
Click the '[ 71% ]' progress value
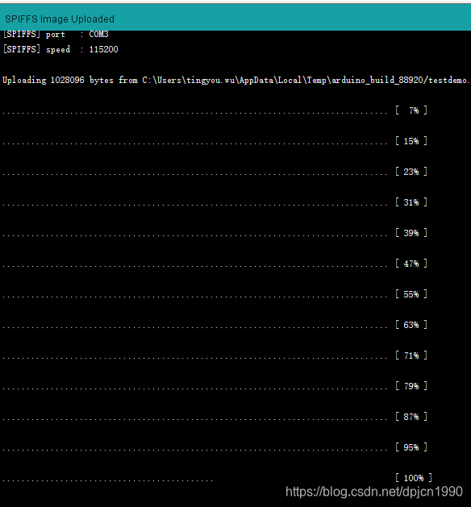tap(411, 355)
